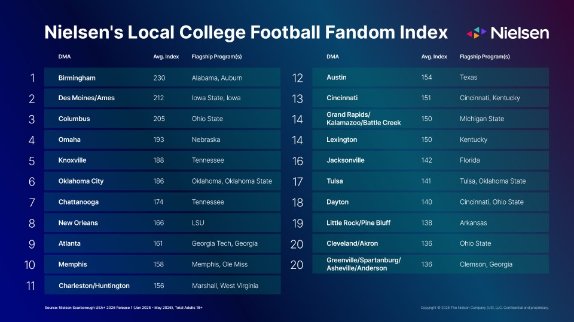Select the Tulsa DMA row
This screenshot has height=322, width=574.
(430, 181)
